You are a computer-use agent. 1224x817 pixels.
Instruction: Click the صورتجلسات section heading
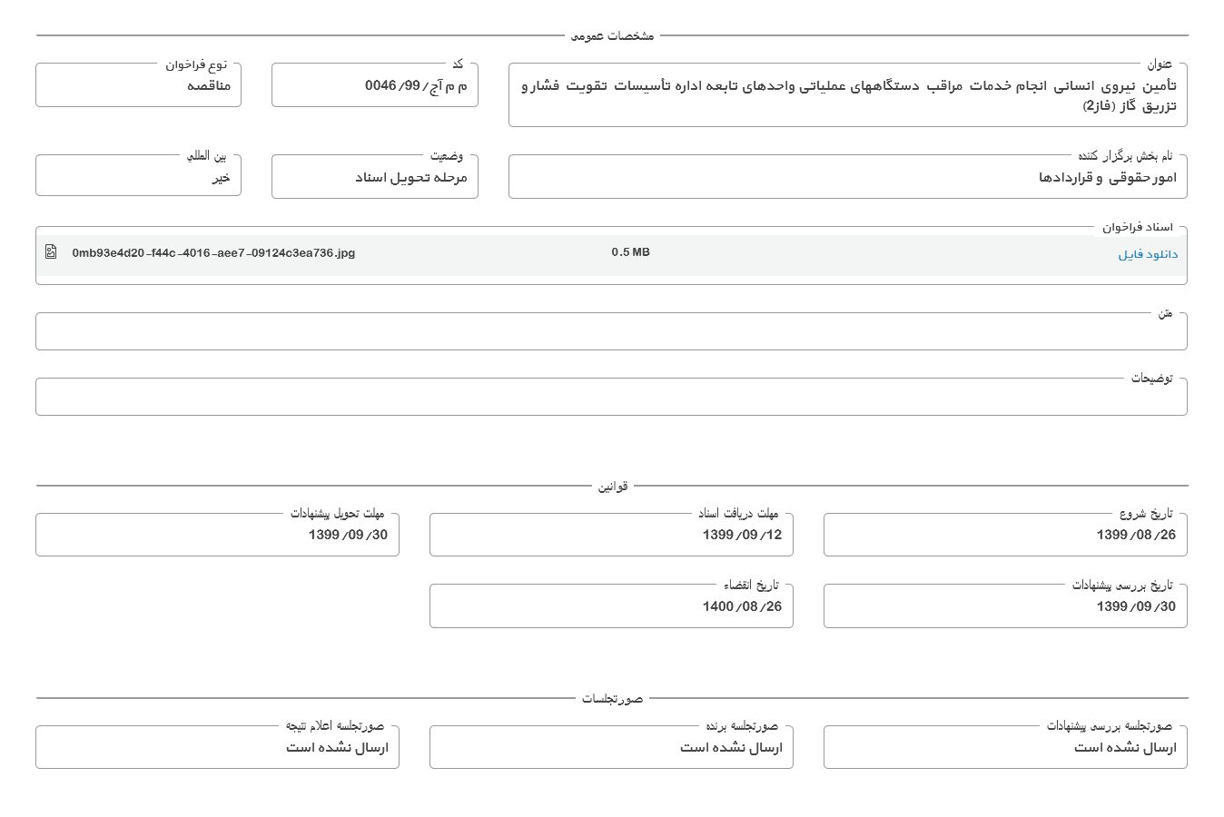click(x=613, y=699)
